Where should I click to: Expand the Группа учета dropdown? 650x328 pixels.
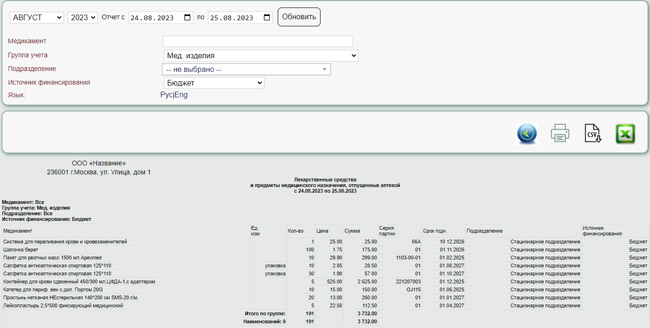click(x=261, y=55)
